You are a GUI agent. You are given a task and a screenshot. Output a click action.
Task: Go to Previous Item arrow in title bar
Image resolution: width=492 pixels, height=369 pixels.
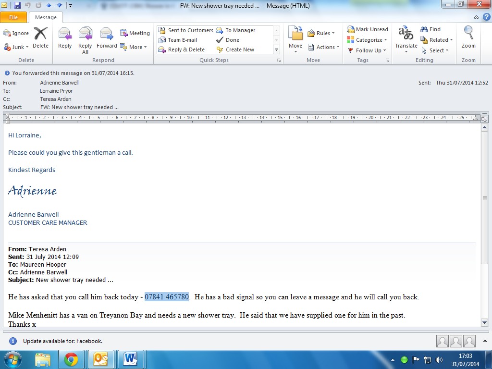point(49,5)
